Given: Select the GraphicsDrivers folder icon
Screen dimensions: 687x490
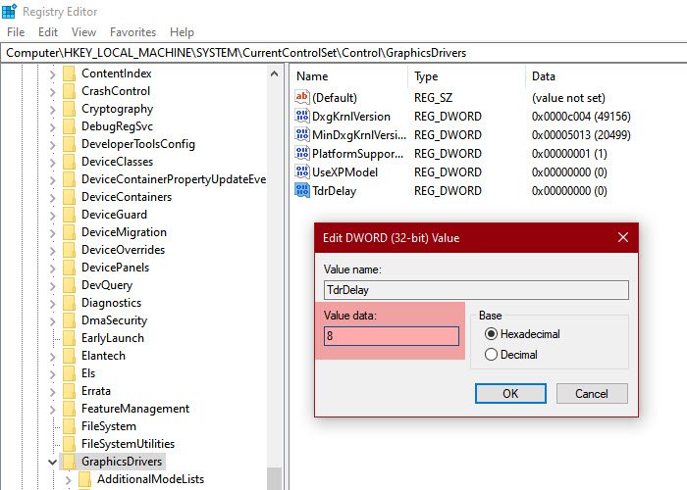Looking at the screenshot, I should [69, 462].
